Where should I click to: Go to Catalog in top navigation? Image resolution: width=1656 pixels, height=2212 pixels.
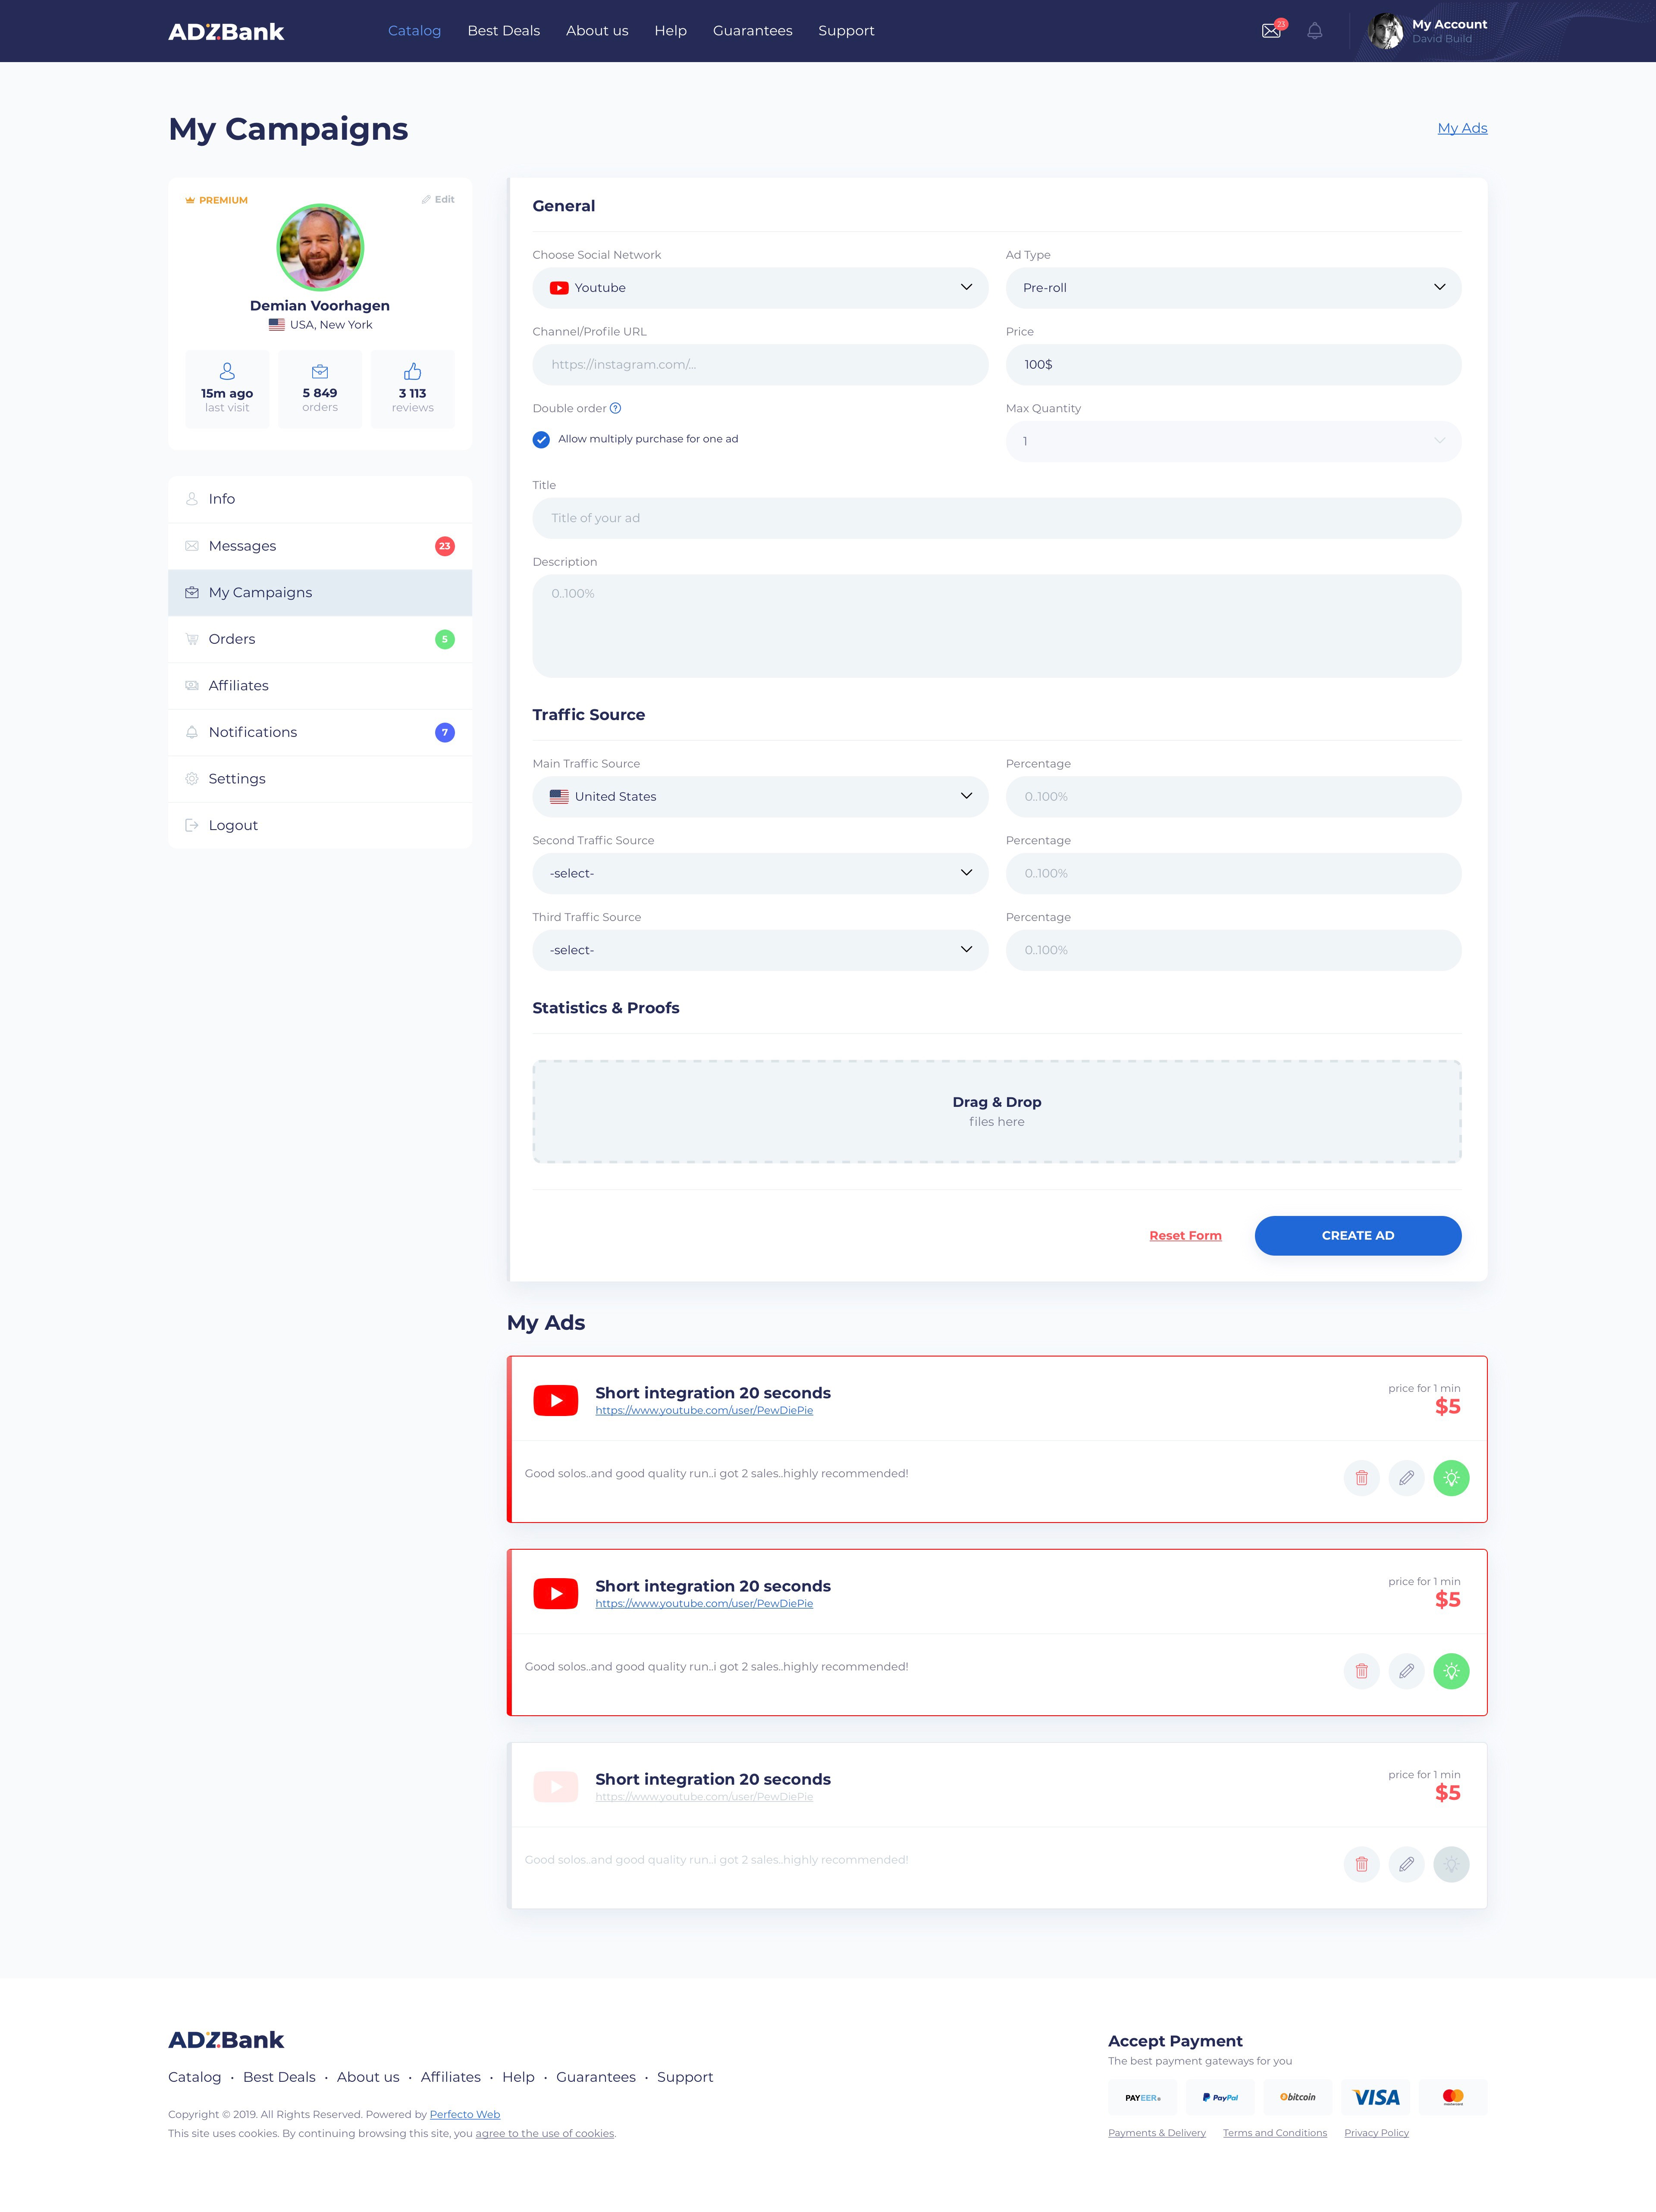[x=414, y=31]
